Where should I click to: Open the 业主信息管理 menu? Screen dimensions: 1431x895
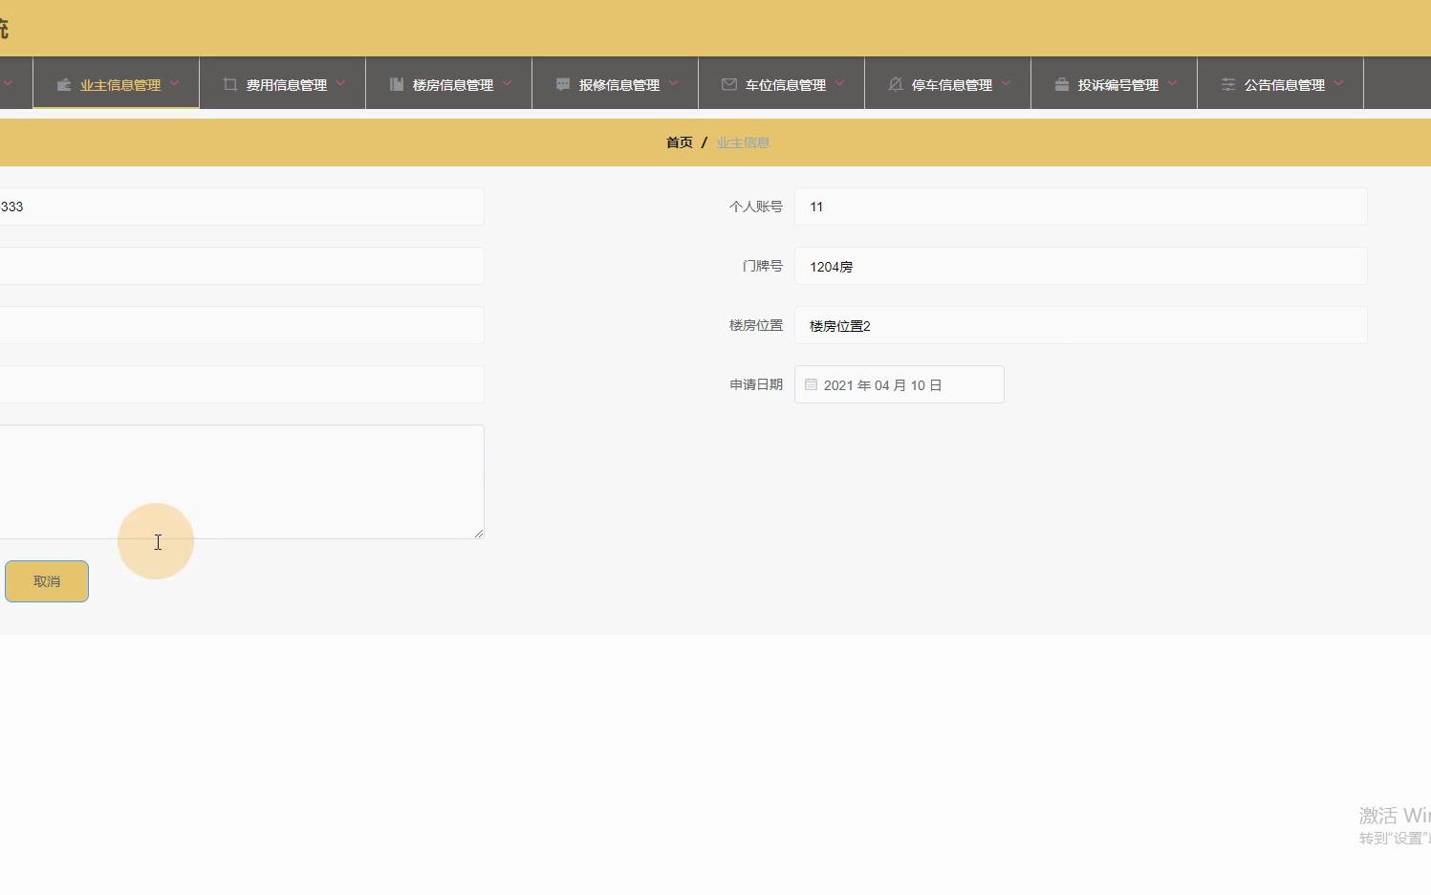(x=116, y=84)
